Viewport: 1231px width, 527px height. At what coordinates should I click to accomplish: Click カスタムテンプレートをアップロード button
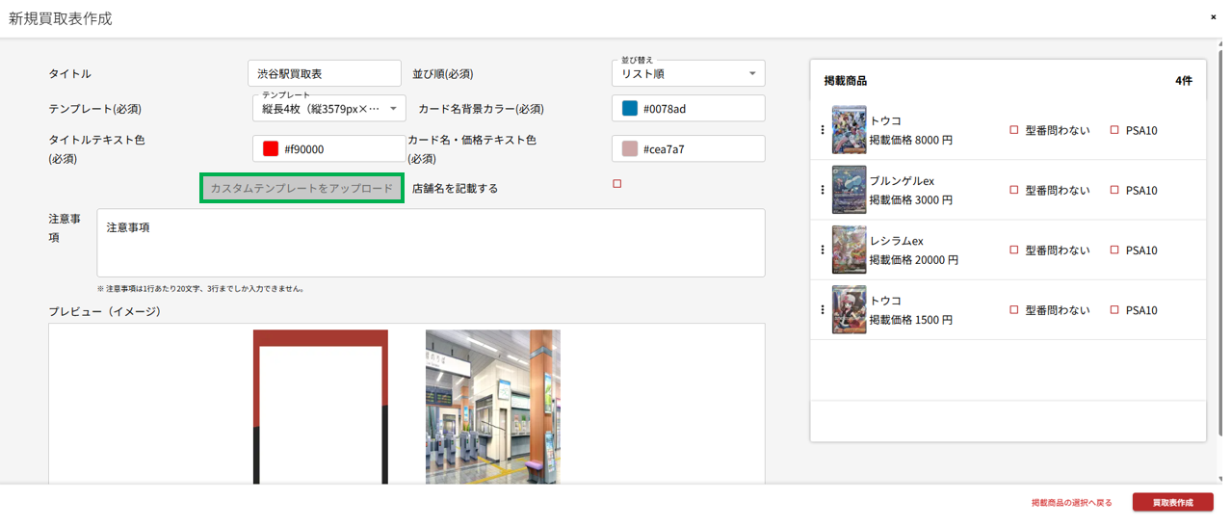pos(301,188)
